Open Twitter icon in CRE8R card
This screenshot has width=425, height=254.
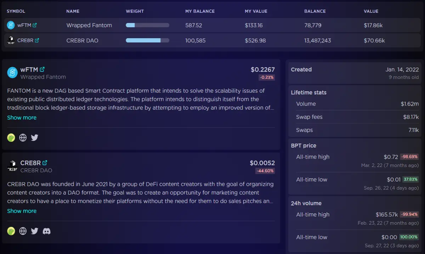(34, 231)
